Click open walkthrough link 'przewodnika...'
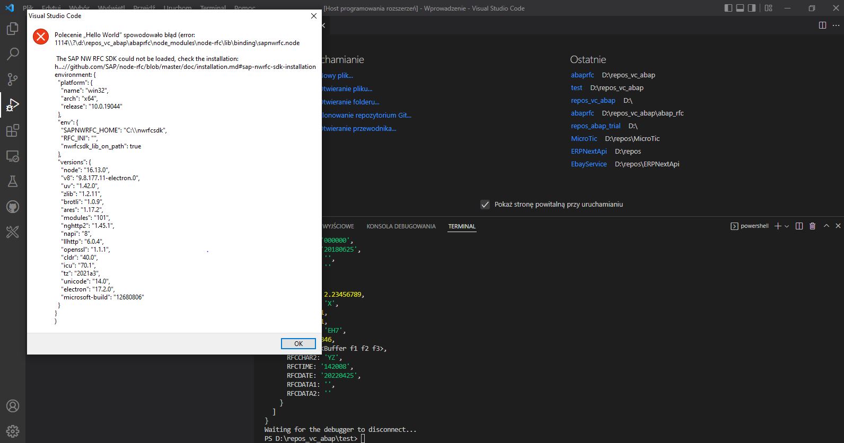The width and height of the screenshot is (844, 443). pos(359,129)
